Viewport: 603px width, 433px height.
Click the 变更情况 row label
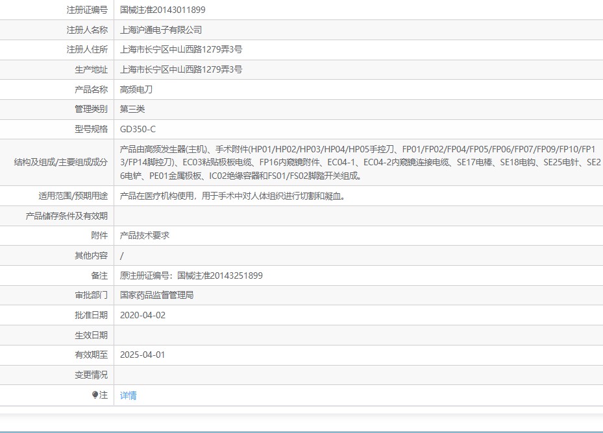[91, 375]
